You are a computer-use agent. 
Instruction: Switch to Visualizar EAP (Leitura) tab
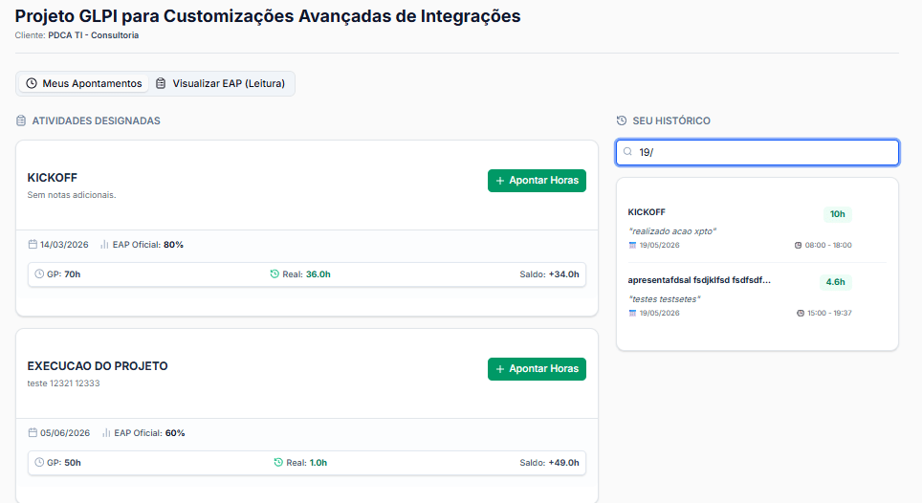(x=221, y=83)
